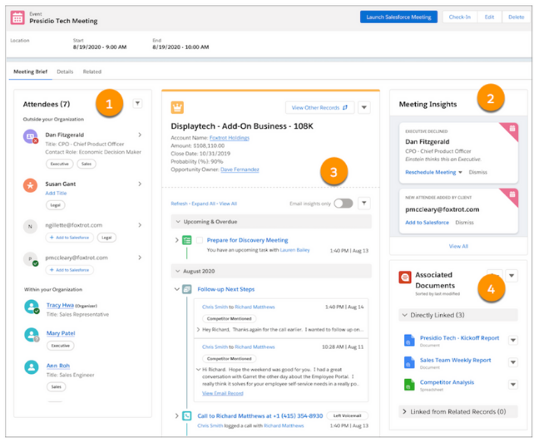The width and height of the screenshot is (539, 442).
Task: Click Mary Patel's avatar icon
Action: tap(32, 335)
